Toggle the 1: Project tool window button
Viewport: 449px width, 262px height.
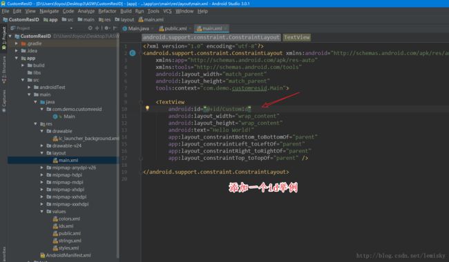pos(3,39)
